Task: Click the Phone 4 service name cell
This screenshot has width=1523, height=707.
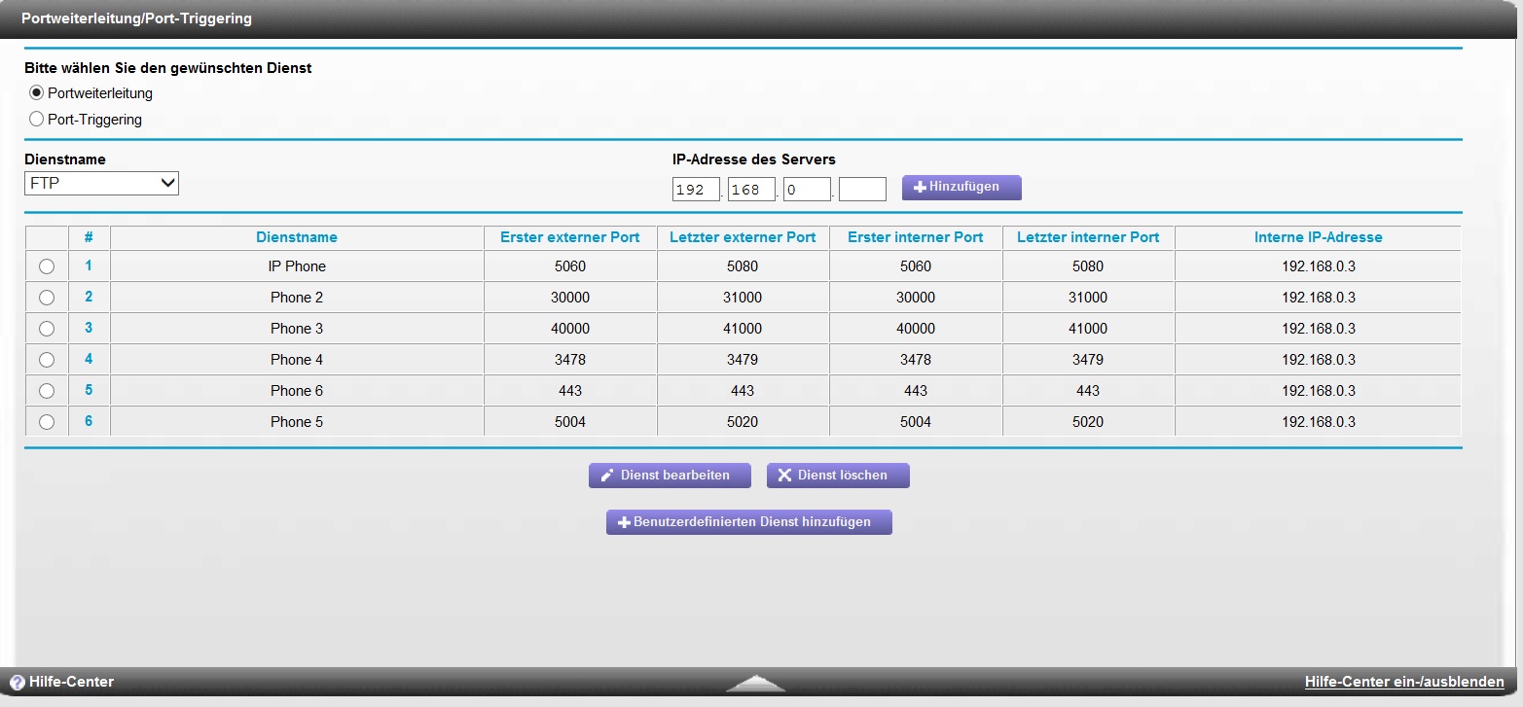Action: [297, 360]
